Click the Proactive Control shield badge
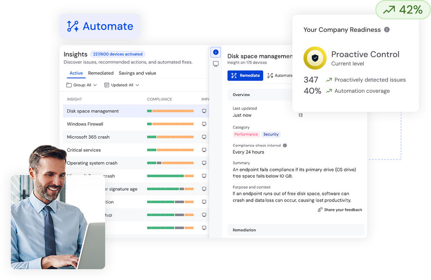This screenshot has width=431, height=280. [315, 58]
